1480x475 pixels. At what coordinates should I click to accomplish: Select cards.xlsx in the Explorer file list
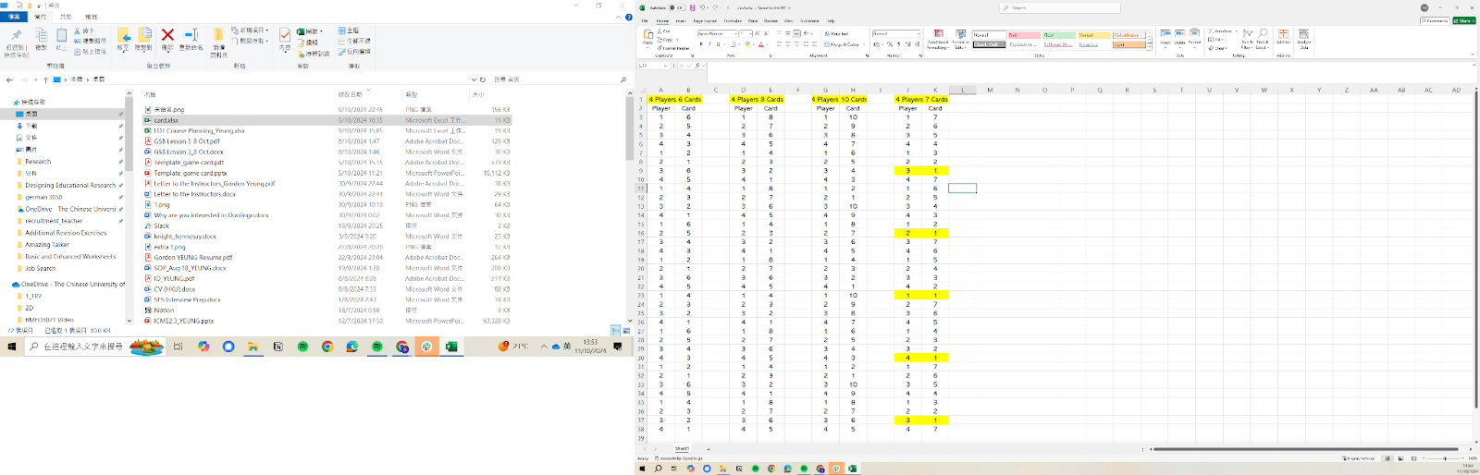click(327, 120)
